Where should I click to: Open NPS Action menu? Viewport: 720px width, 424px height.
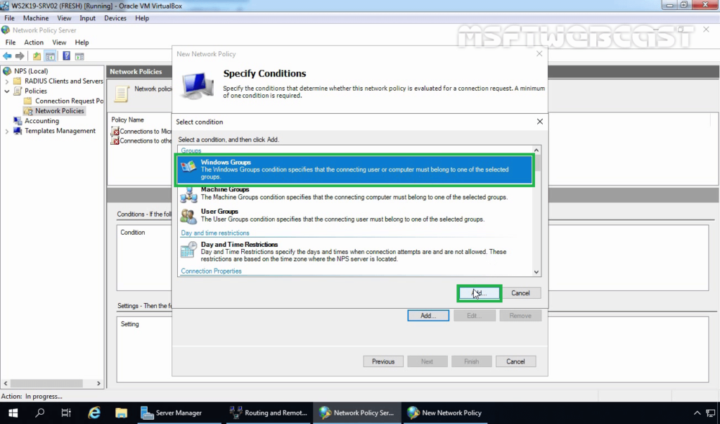pyautogui.click(x=34, y=42)
